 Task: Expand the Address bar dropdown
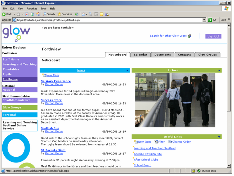pos(204,20)
